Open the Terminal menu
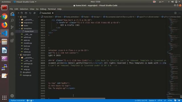Viewport: 182px width, 102px height. [52, 9]
